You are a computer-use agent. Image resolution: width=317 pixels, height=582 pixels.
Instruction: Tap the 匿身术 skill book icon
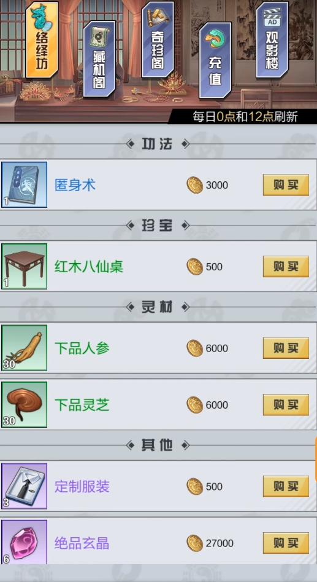click(25, 184)
